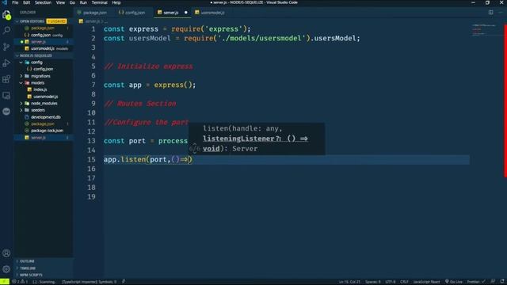
Task: Open the Help menu
Action: point(116,2)
